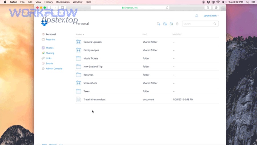
Task: Click the new folder icon
Action: pos(165,24)
